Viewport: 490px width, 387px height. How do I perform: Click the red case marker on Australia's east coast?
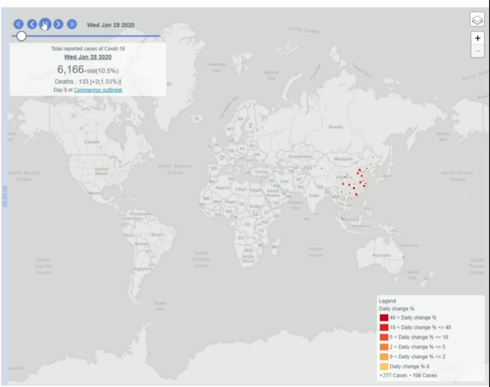pyautogui.click(x=403, y=257)
